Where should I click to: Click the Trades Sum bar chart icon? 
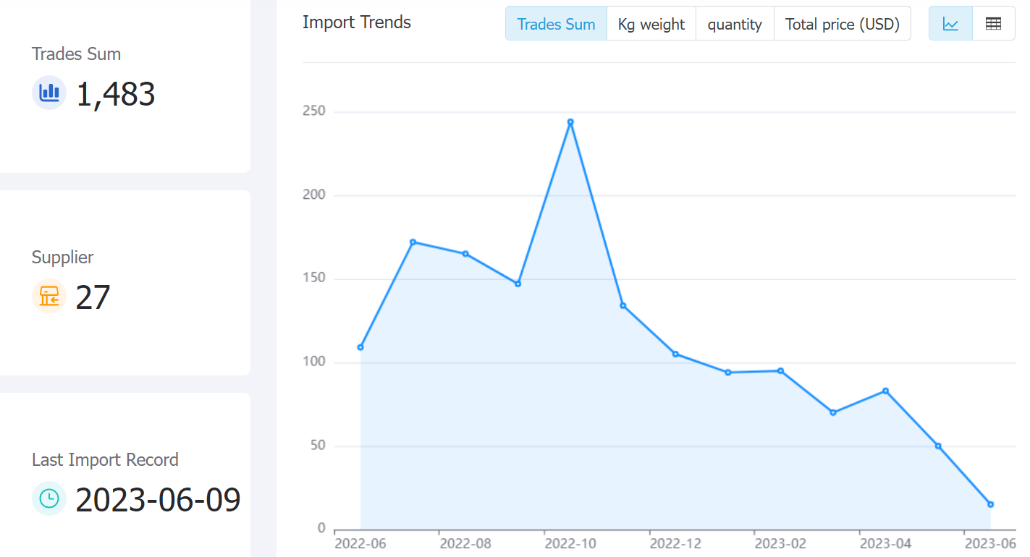point(49,93)
